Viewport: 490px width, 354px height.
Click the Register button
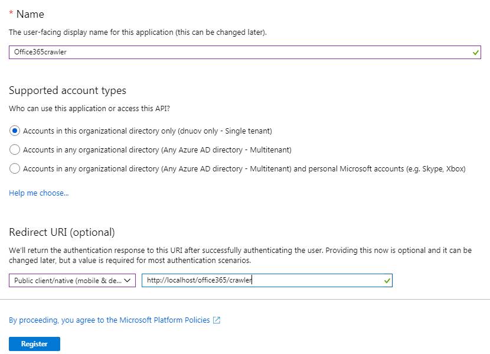click(34, 344)
